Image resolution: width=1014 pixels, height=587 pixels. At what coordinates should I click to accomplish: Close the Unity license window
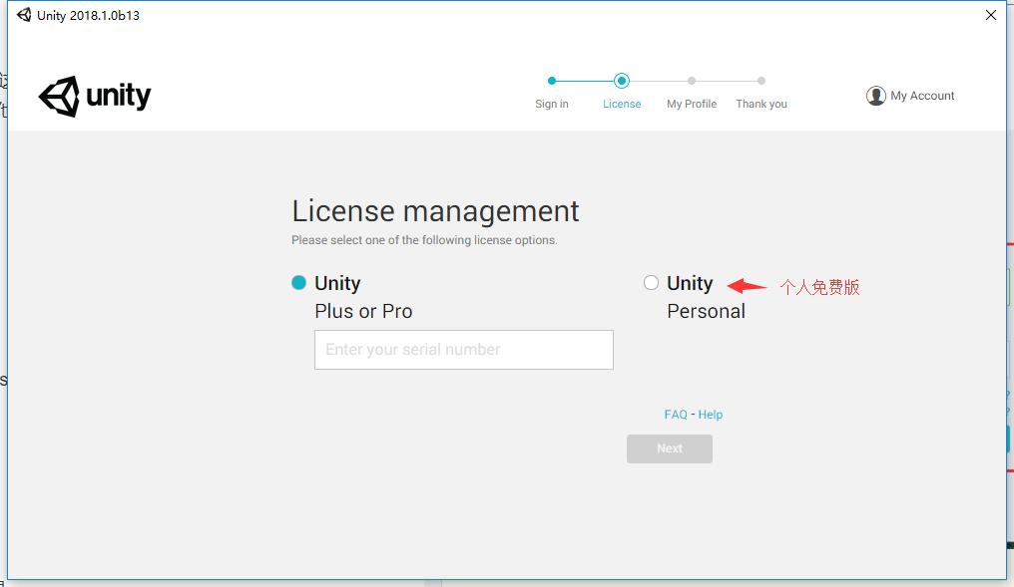coord(991,15)
